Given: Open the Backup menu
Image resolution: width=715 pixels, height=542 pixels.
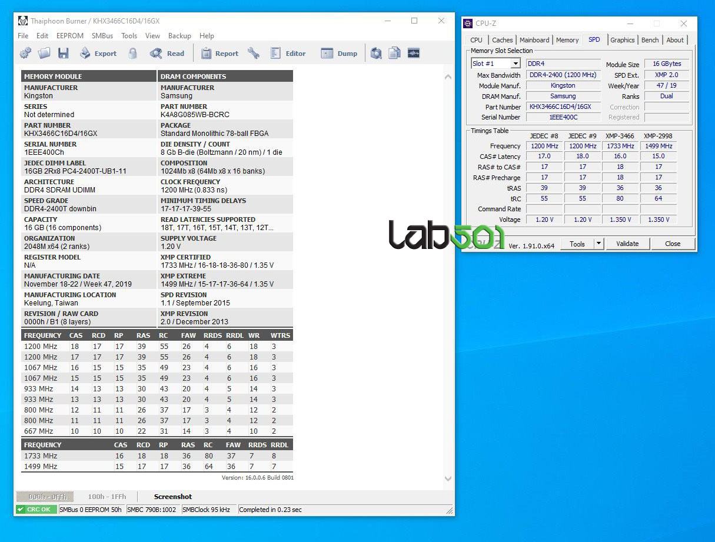Looking at the screenshot, I should (x=179, y=36).
